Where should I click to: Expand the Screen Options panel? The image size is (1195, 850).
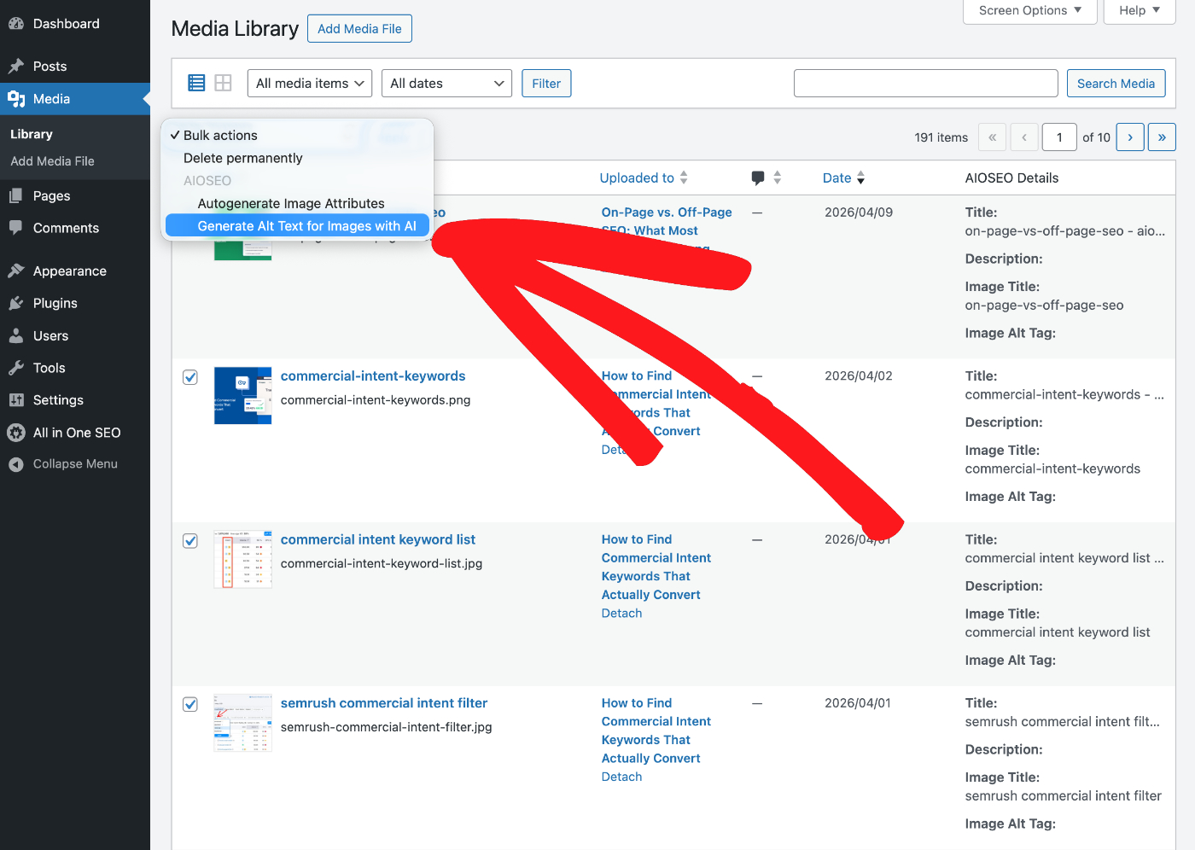coord(1029,11)
